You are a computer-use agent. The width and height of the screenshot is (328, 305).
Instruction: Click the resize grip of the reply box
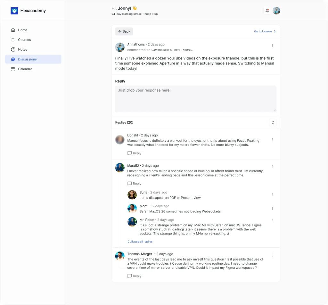pos(275,111)
